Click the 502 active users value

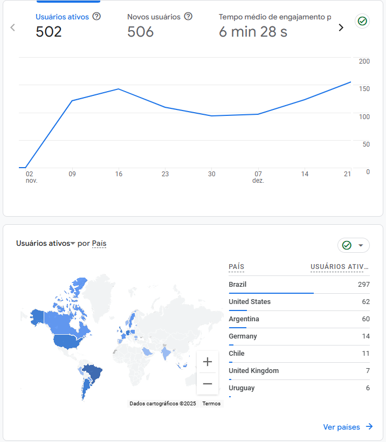point(49,32)
